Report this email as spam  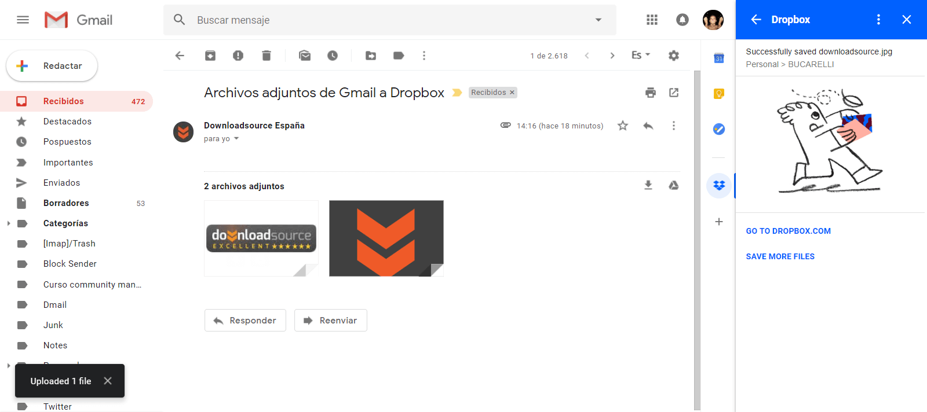(x=238, y=56)
